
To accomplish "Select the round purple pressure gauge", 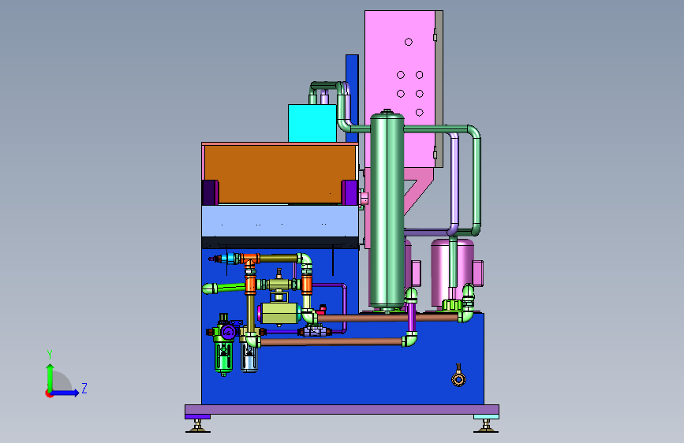I will point(228,333).
